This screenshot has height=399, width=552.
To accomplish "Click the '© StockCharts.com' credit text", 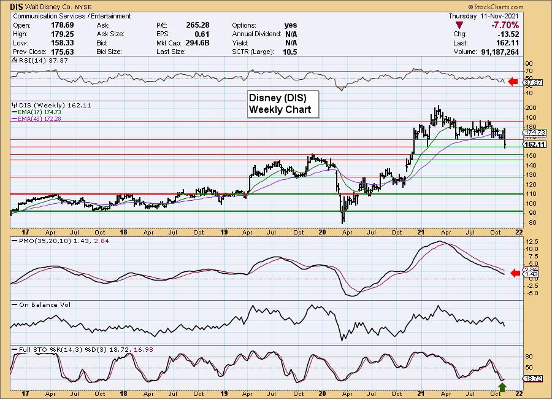I will [496, 7].
